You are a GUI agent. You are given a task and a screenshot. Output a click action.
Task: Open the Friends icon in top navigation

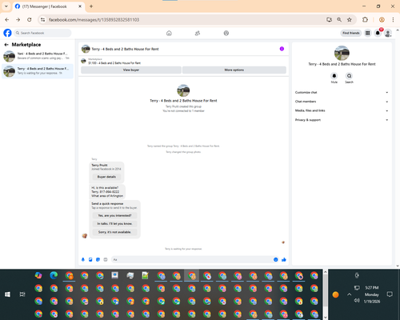click(x=198, y=33)
